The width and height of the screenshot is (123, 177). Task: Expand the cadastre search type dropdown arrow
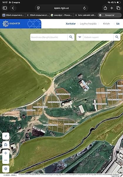pyautogui.click(x=80, y=37)
